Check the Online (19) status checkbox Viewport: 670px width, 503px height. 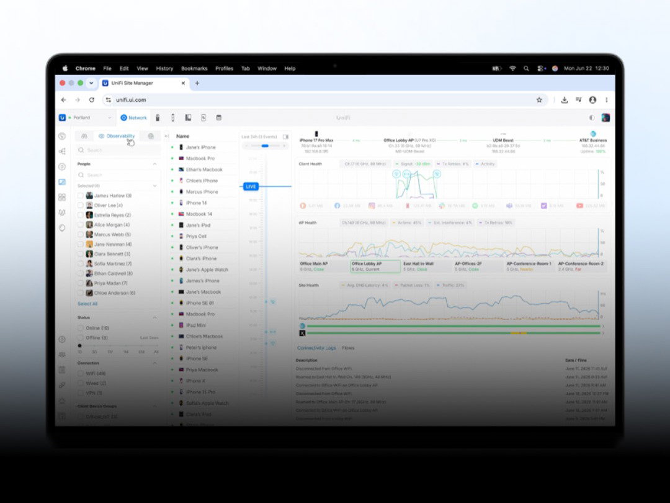click(80, 328)
